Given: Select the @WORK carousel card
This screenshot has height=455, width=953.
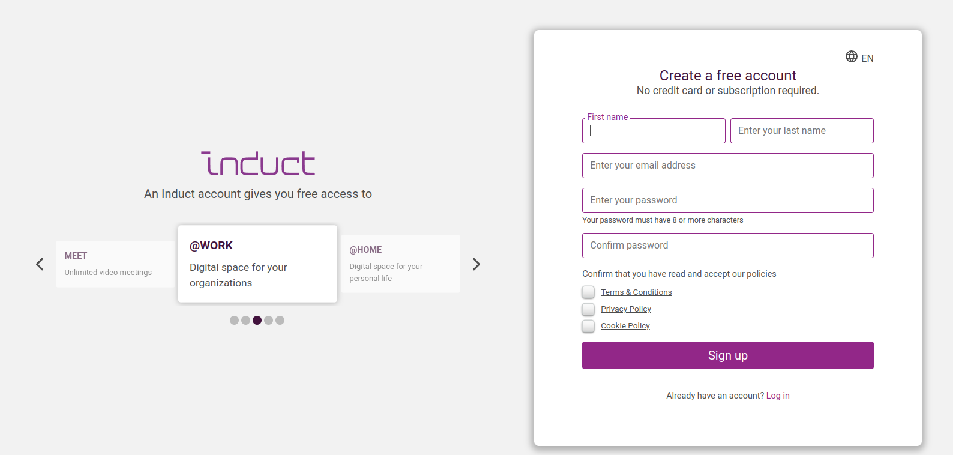Looking at the screenshot, I should 257,264.
